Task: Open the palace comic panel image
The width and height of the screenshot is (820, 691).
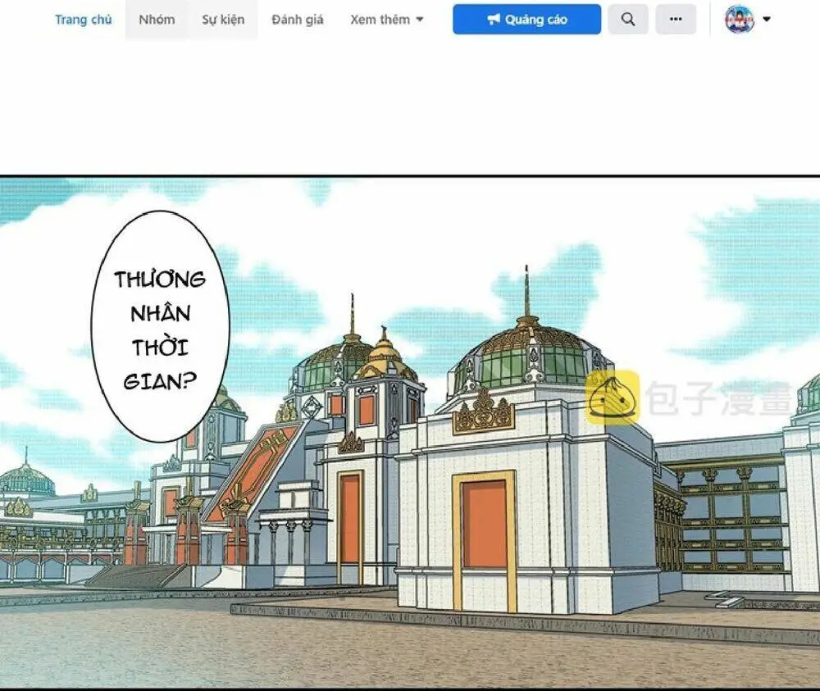Action: (410, 433)
